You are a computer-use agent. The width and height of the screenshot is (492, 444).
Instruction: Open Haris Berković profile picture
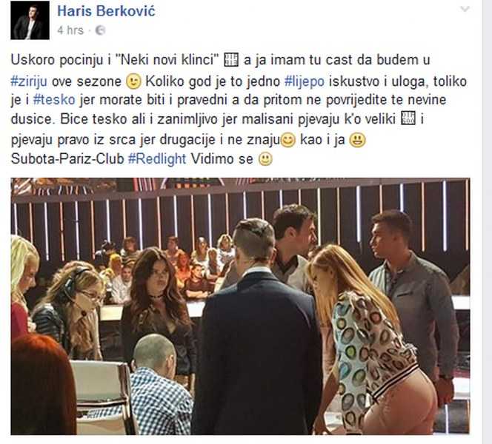click(x=30, y=20)
